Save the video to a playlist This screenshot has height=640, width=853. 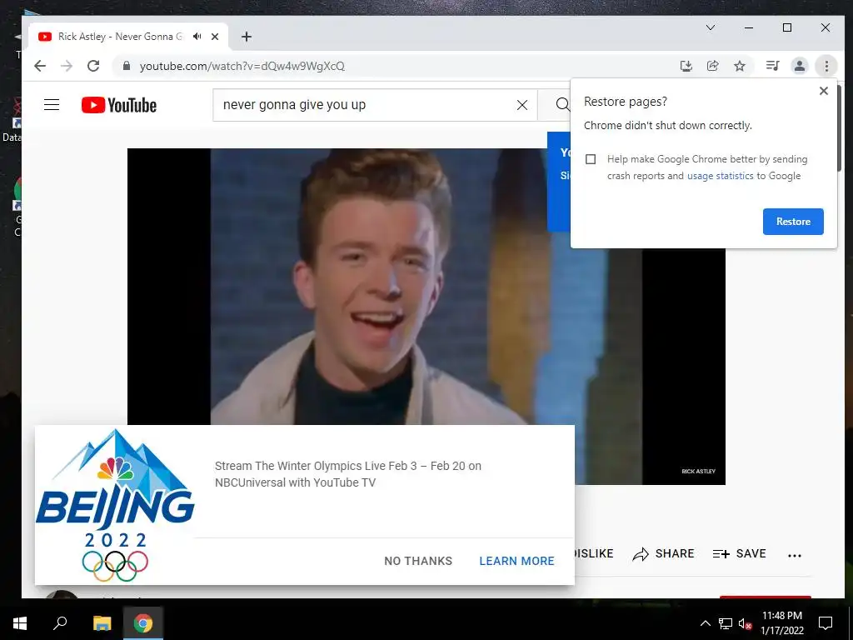pyautogui.click(x=740, y=554)
